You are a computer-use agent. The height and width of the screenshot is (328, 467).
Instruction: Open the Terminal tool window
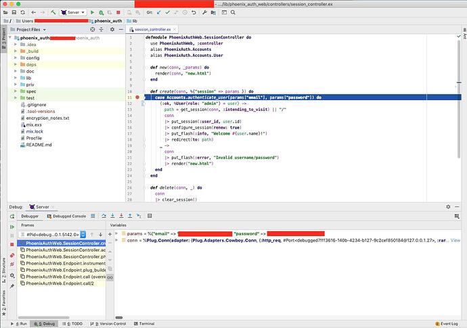click(144, 323)
